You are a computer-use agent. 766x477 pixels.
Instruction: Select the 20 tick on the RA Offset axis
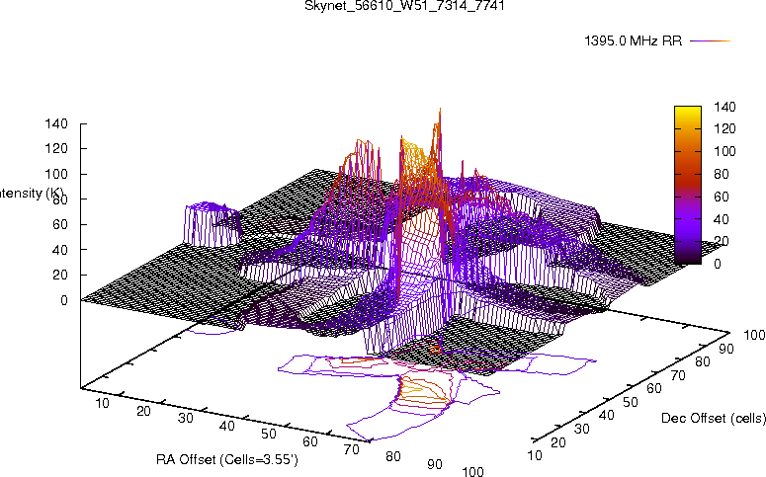click(x=143, y=411)
